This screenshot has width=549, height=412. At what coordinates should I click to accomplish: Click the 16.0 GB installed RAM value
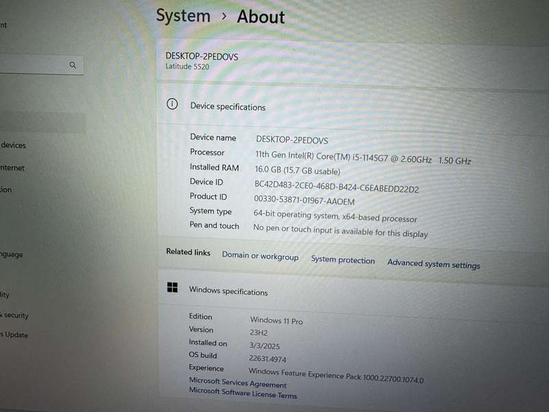click(x=298, y=170)
